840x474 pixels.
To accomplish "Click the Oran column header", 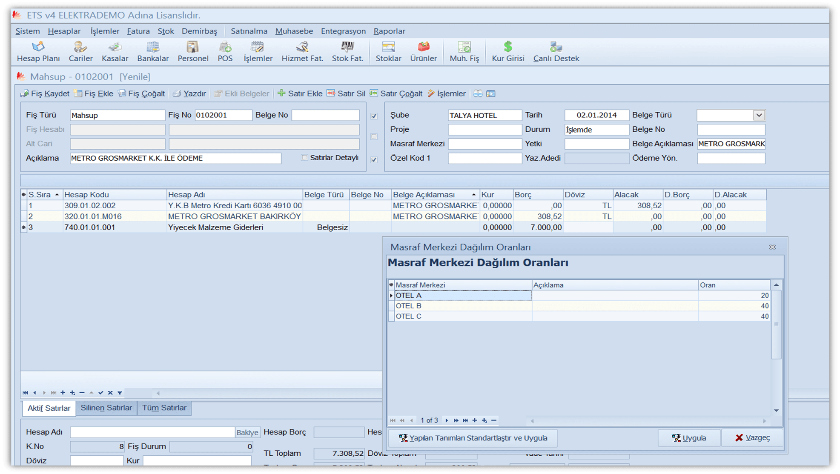I will [x=734, y=285].
